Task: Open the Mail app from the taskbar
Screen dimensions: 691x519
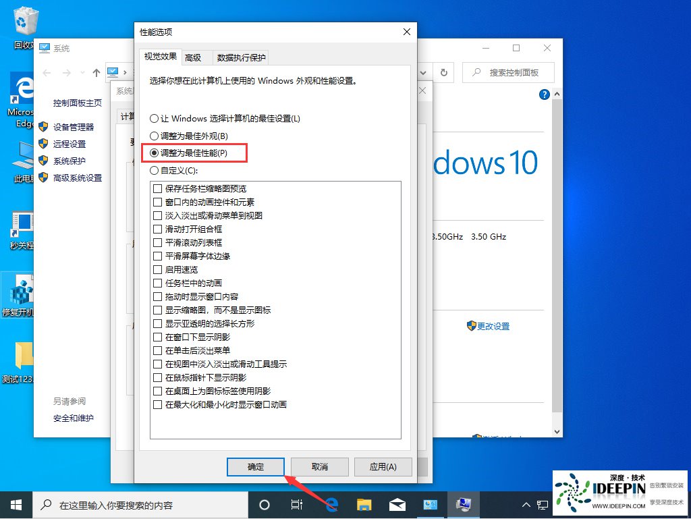Action: (397, 505)
